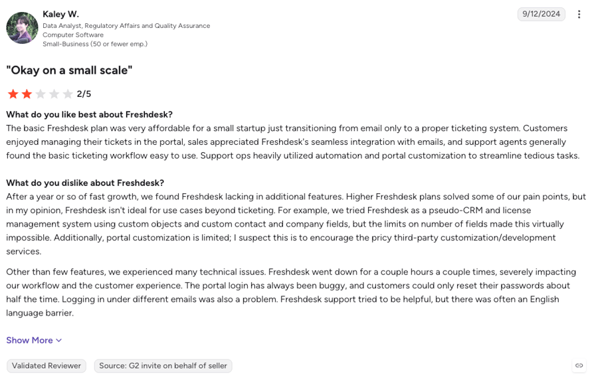Click "What do you like best" heading
The height and width of the screenshot is (378, 594).
[90, 114]
